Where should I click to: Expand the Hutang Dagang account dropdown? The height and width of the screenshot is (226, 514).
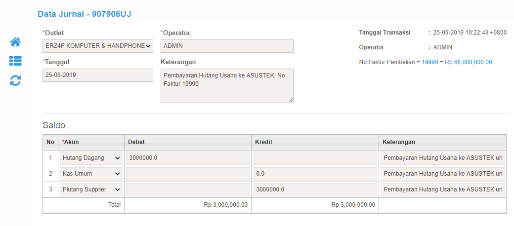pyautogui.click(x=91, y=158)
